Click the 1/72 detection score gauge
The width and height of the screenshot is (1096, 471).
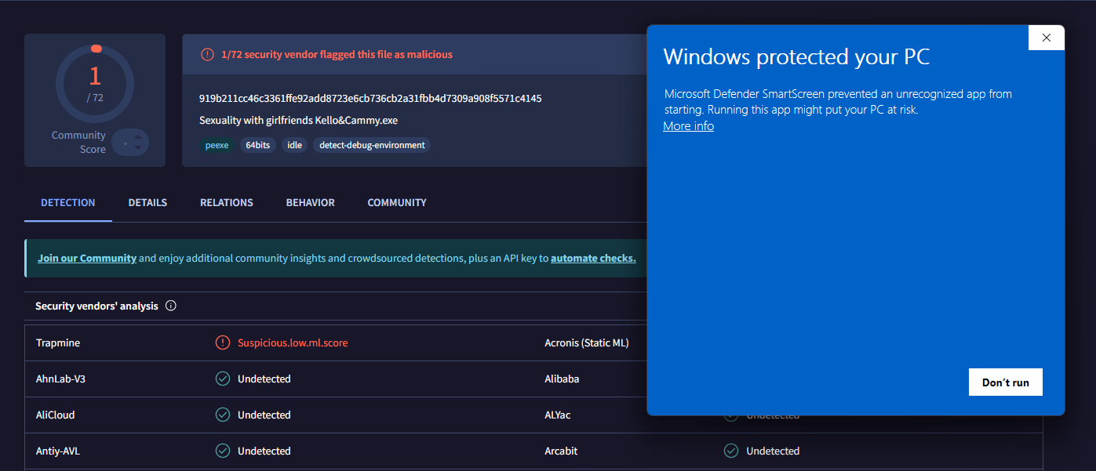point(95,83)
